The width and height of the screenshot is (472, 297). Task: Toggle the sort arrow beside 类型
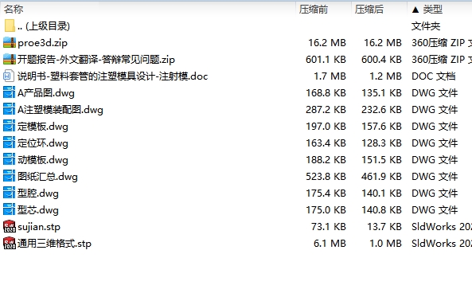[x=415, y=10]
